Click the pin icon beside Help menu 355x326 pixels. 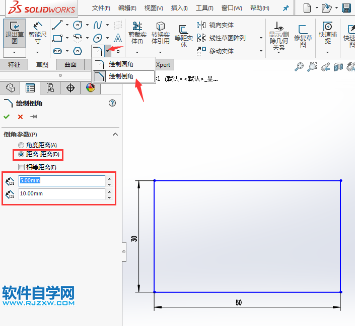click(286, 8)
